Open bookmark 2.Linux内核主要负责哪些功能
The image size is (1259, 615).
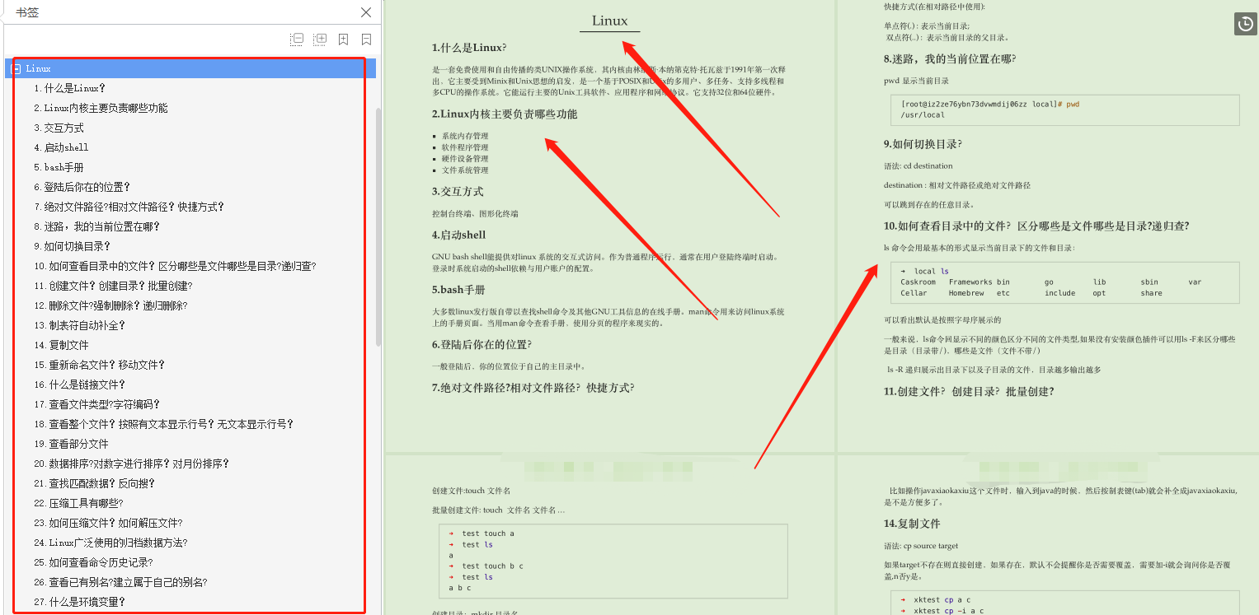point(101,108)
